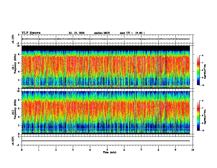Click the "10" frequency tick of ch.2 spectrogram
217x168 pixels.
coord(18,91)
